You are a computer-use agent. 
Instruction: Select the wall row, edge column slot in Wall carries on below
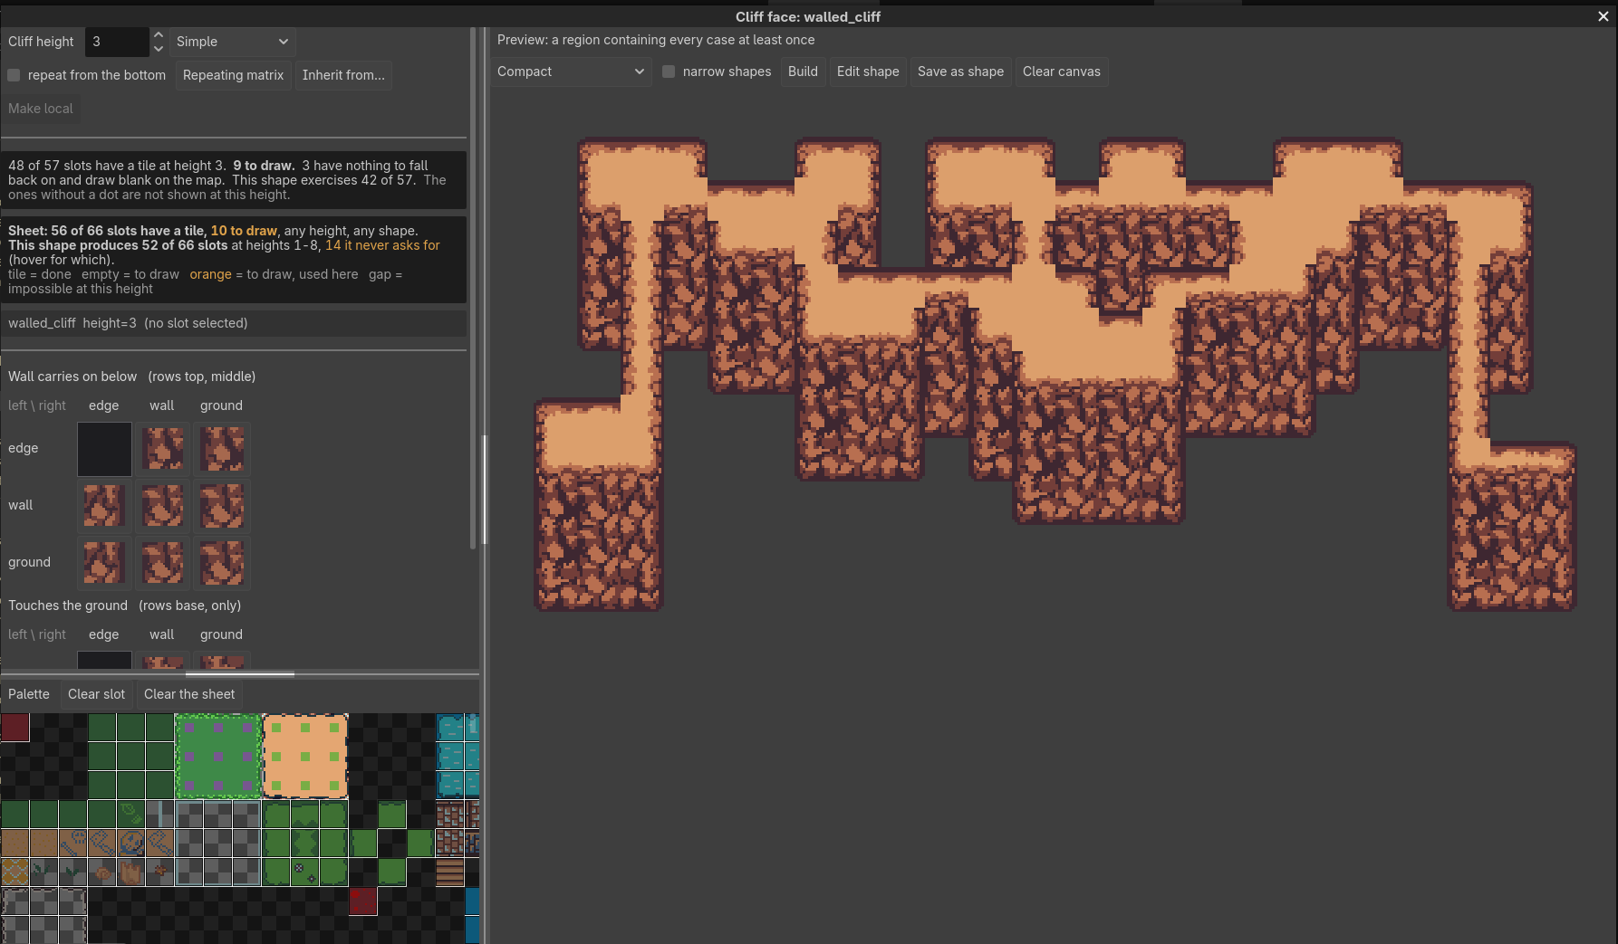pos(104,506)
